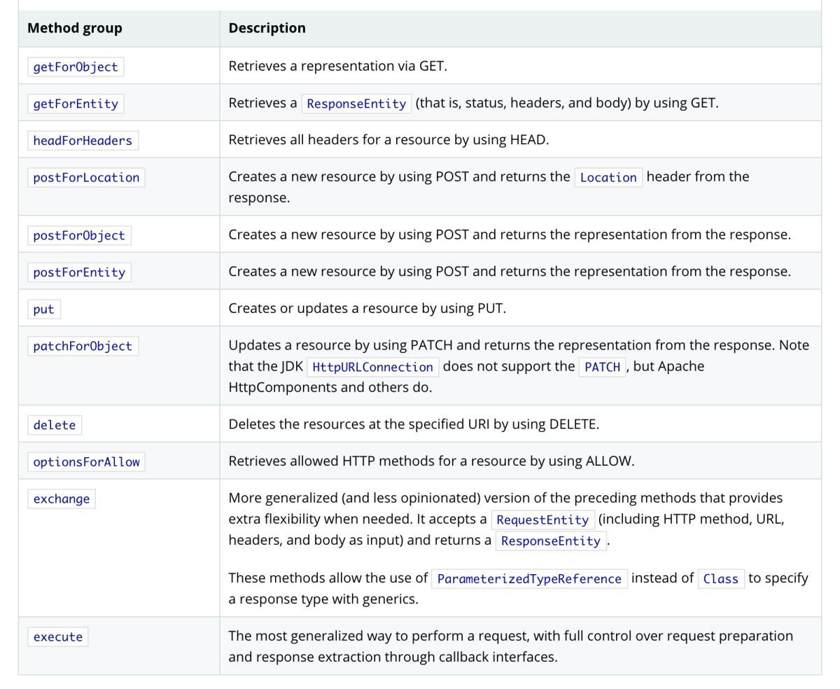Click the patchForObject method label

[83, 346]
